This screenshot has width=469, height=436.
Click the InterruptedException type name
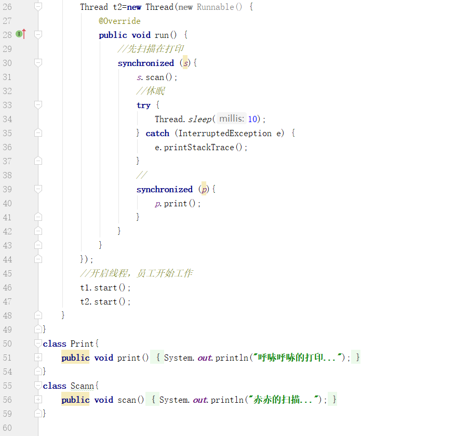[225, 133]
